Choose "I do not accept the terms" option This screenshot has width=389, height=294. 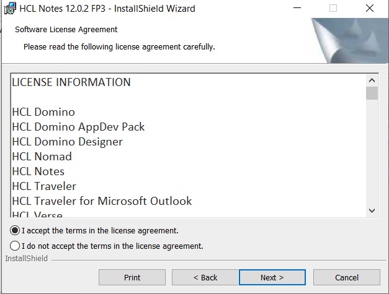point(15,246)
